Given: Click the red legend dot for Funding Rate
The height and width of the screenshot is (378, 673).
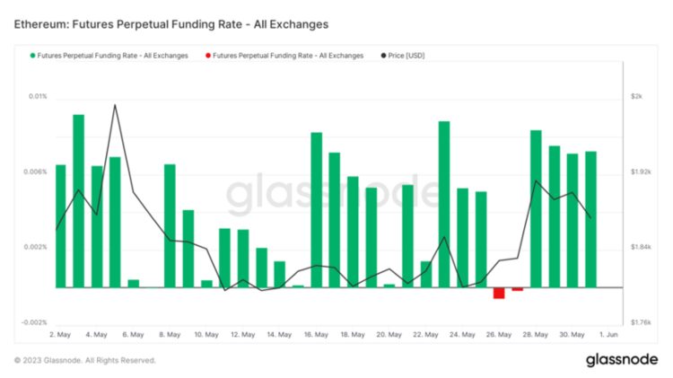Looking at the screenshot, I should point(208,56).
